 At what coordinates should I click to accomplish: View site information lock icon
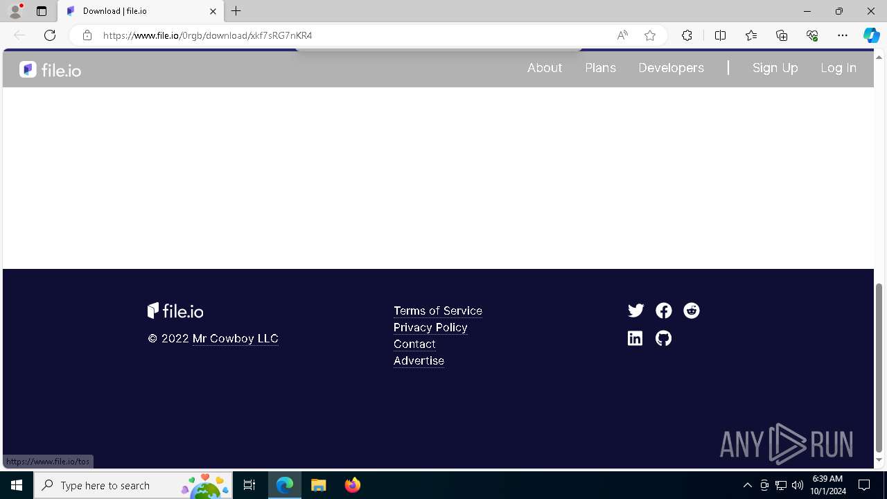(87, 35)
